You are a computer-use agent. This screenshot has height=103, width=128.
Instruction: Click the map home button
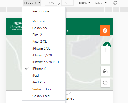pyautogui.click(x=105, y=71)
